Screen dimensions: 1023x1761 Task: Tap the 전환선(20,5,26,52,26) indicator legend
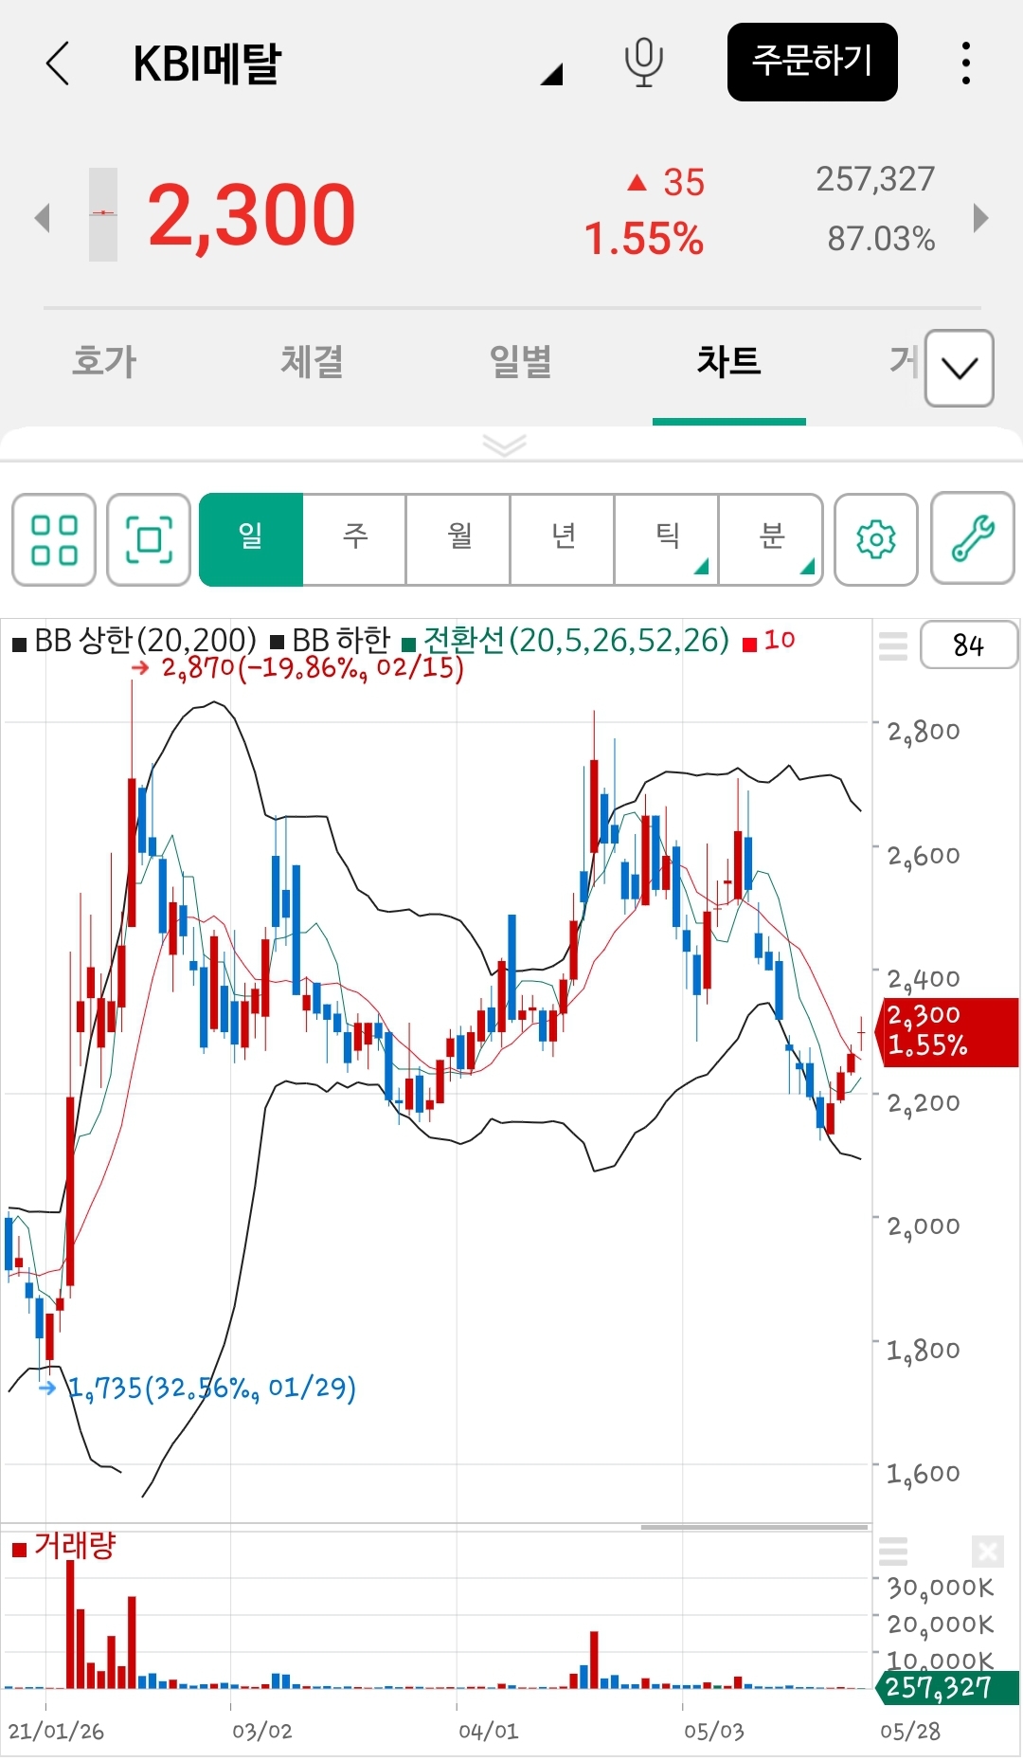(566, 641)
